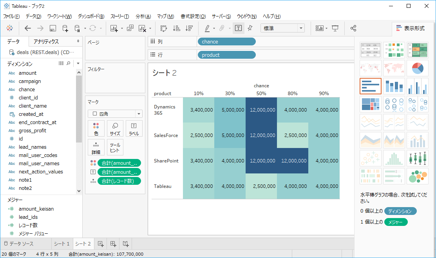
Task: Select the Tableau 50% light green cell
Action: pyautogui.click(x=261, y=186)
